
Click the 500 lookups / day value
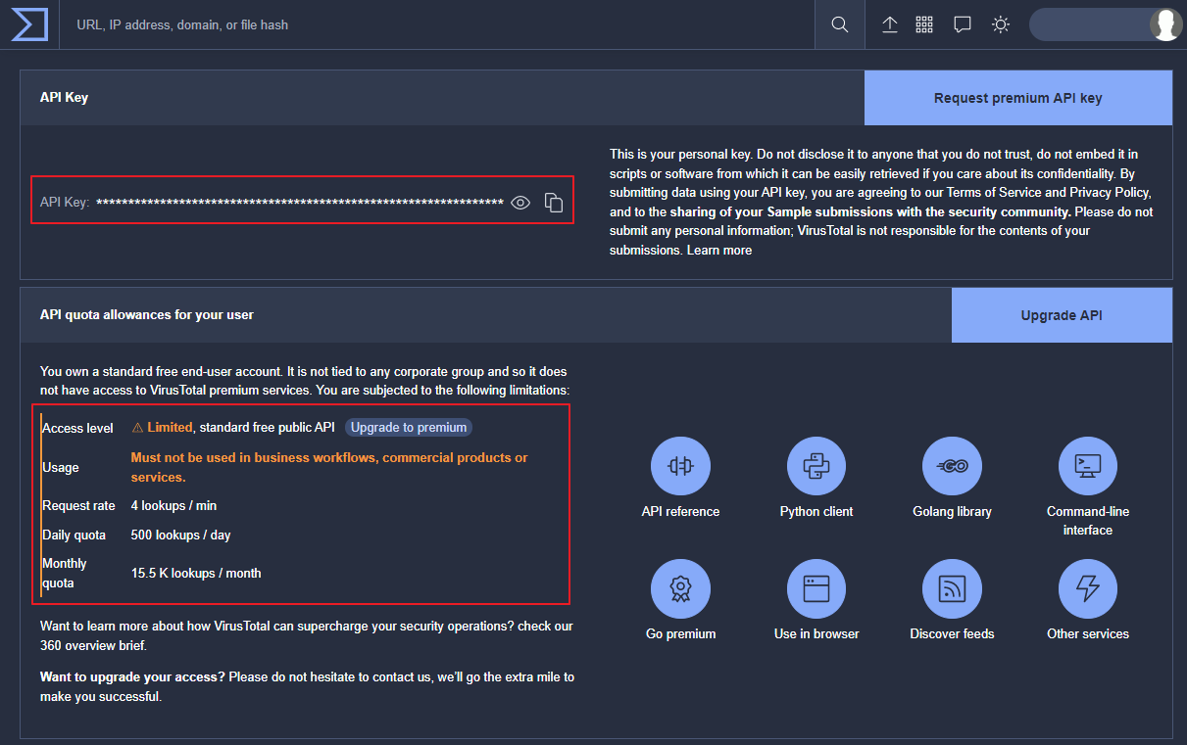tap(180, 535)
